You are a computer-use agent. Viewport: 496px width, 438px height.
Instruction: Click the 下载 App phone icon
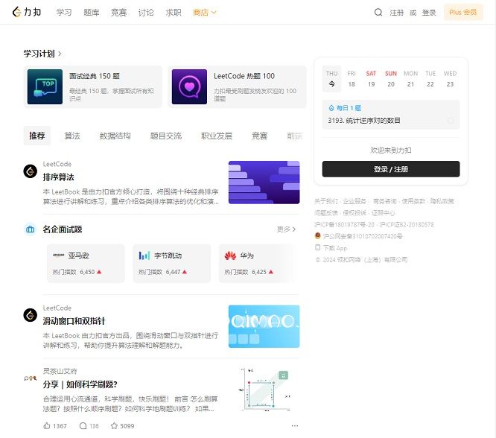(x=317, y=247)
